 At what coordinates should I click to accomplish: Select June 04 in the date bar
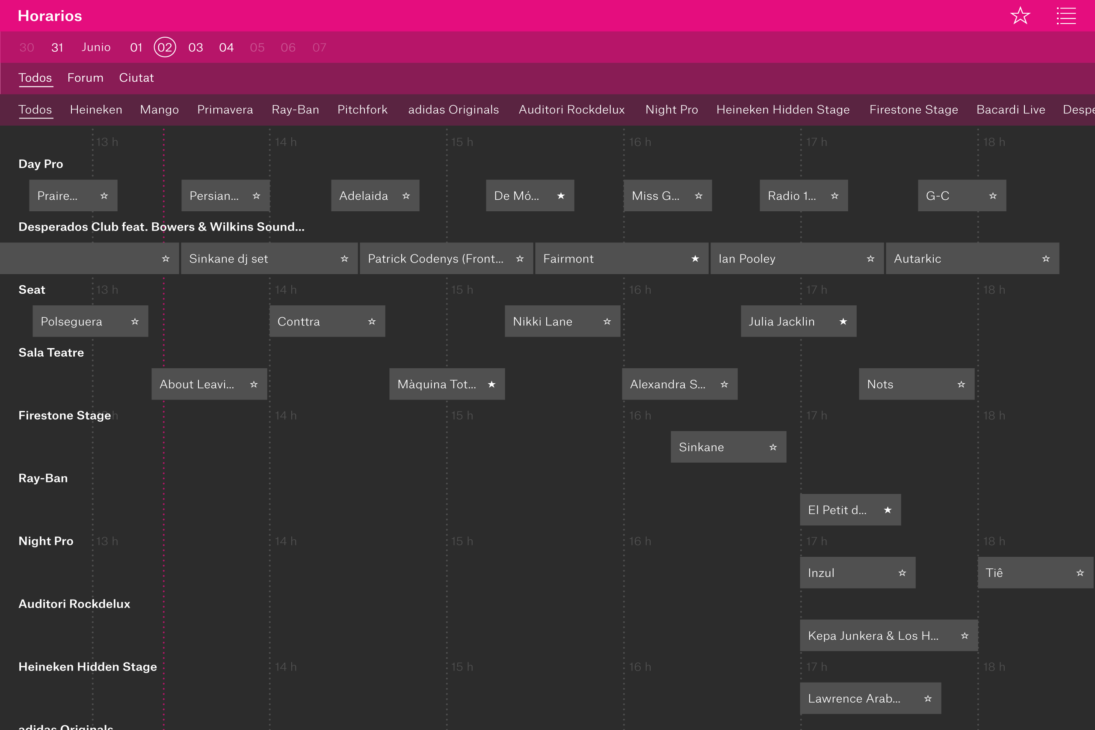226,47
